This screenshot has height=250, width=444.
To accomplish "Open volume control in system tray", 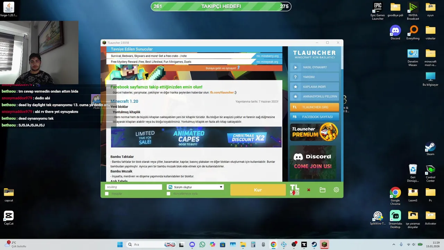I will click(414, 244).
